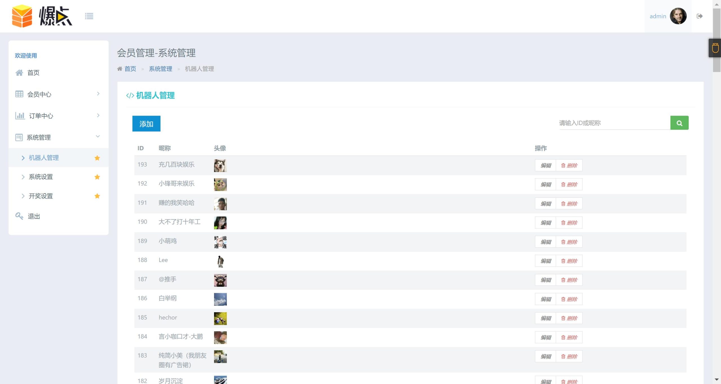Open 开奖设置 submenu item
This screenshot has height=384, width=721.
click(41, 196)
